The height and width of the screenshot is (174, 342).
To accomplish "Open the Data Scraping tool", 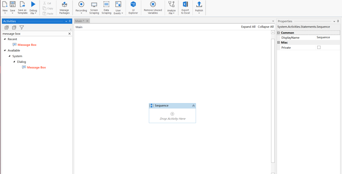I will [x=106, y=8].
